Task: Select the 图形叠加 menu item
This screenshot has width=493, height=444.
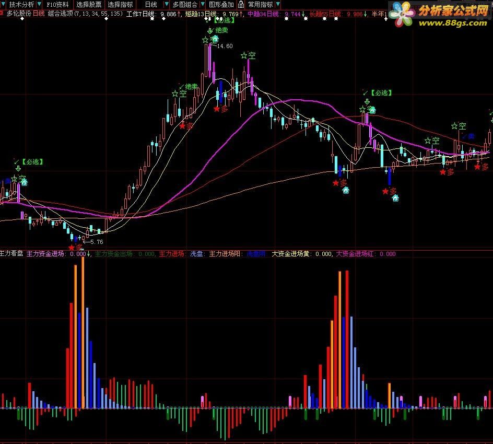Action: coord(221,4)
